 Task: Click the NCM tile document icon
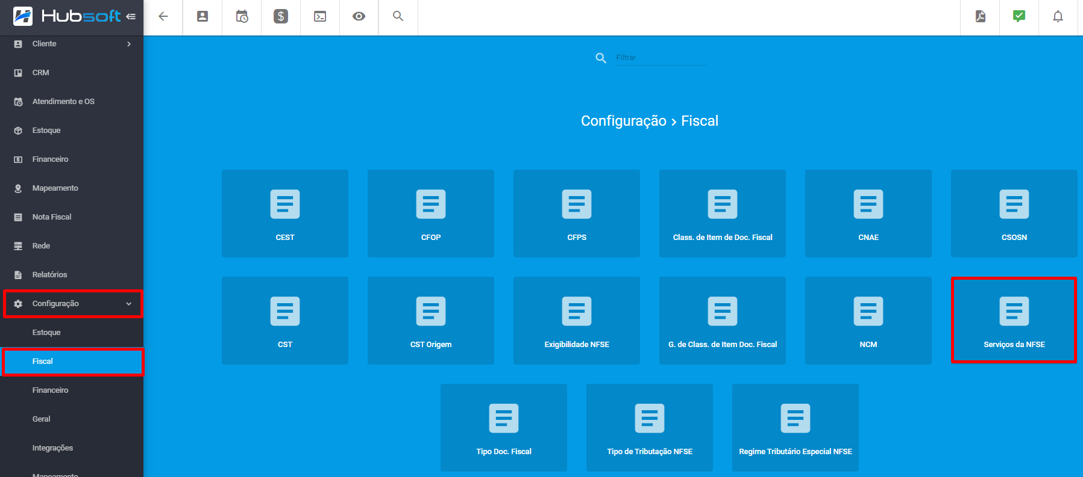(868, 311)
